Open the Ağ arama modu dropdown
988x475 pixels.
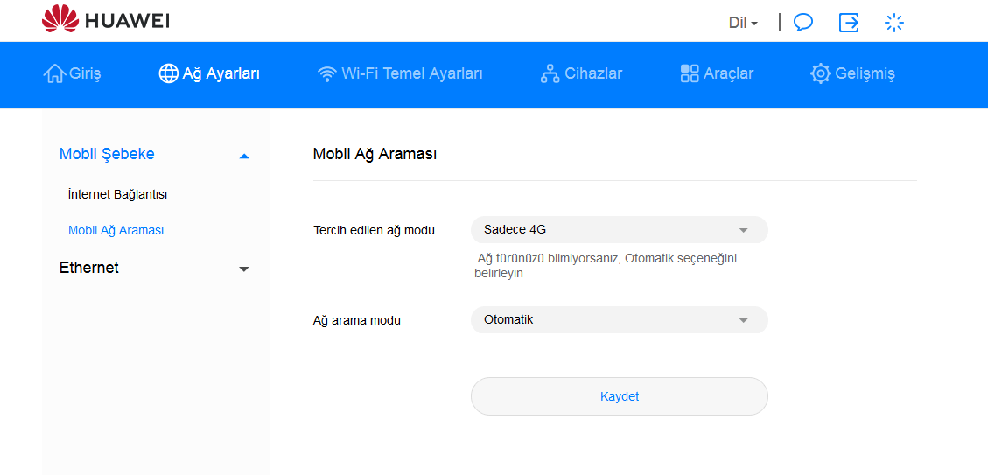click(619, 320)
